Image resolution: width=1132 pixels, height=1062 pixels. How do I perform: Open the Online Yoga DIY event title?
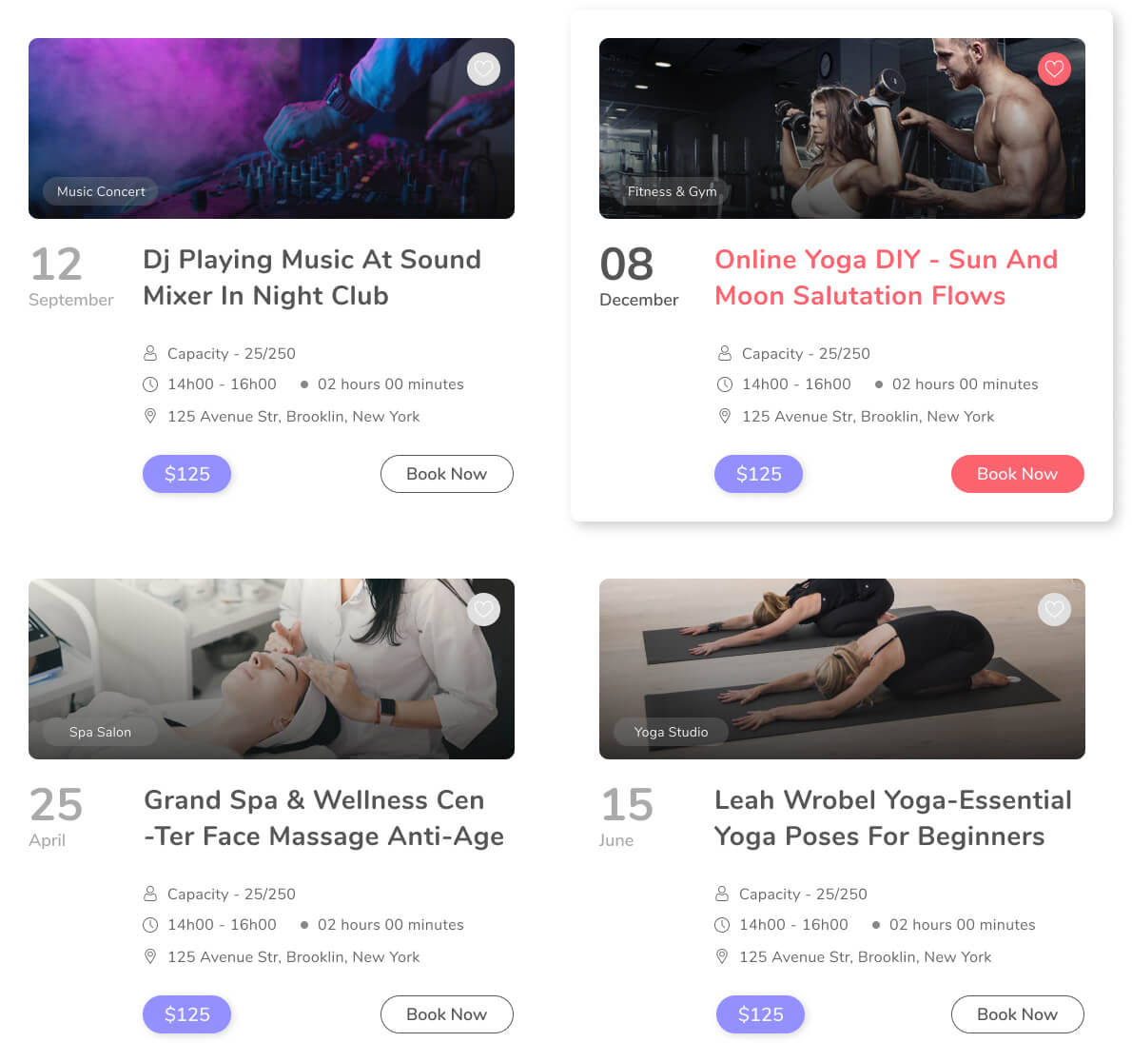point(886,278)
